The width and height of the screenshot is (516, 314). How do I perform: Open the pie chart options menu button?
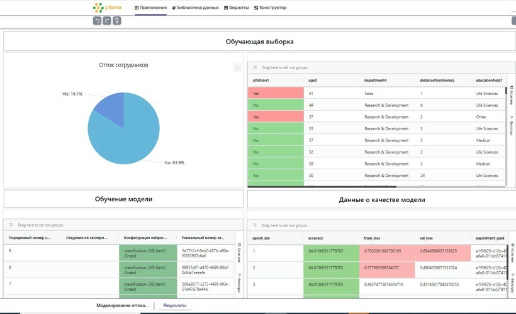(237, 67)
